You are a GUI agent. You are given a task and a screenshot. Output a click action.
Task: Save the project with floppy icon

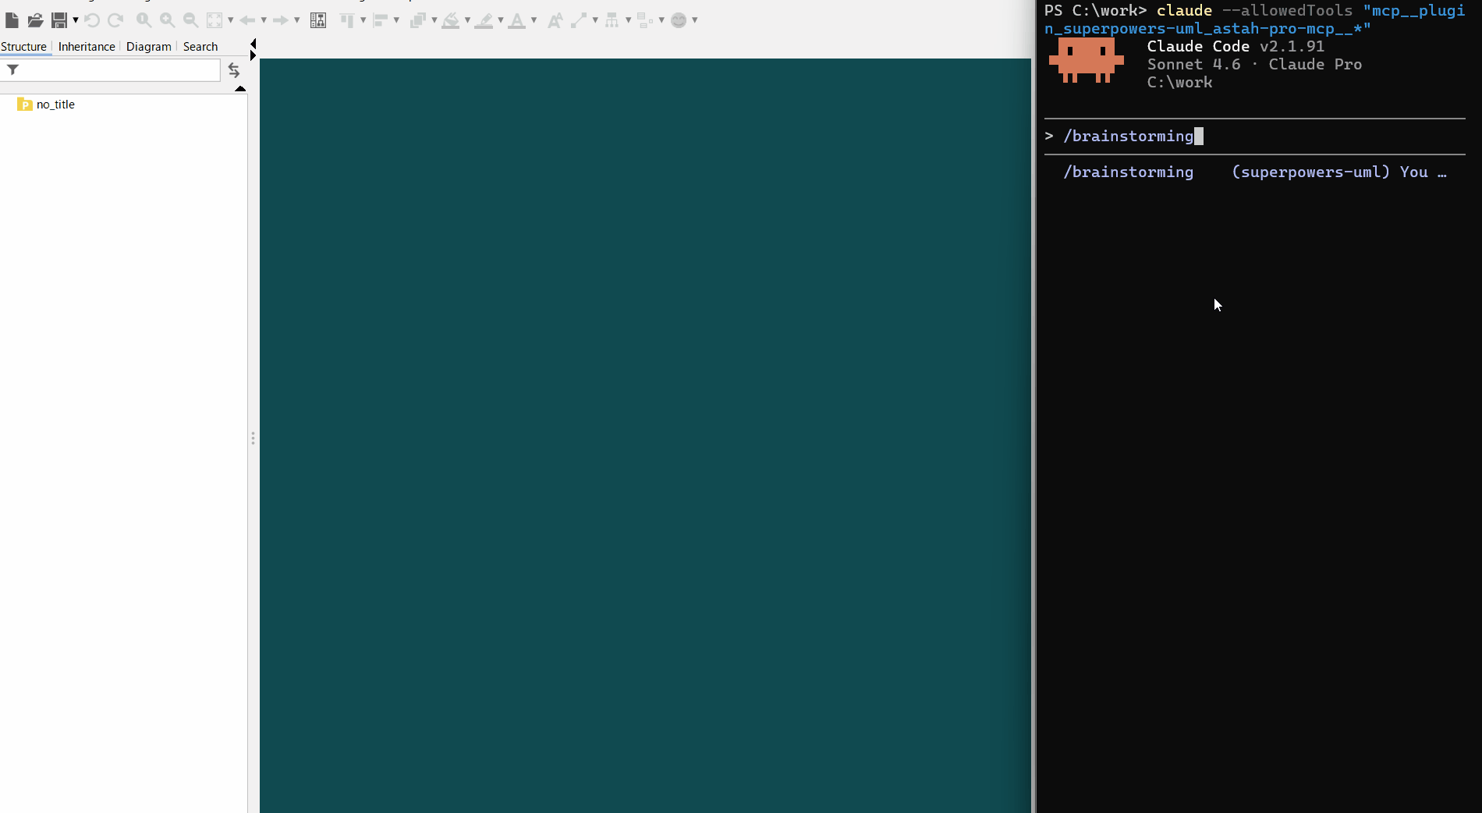[x=58, y=20]
